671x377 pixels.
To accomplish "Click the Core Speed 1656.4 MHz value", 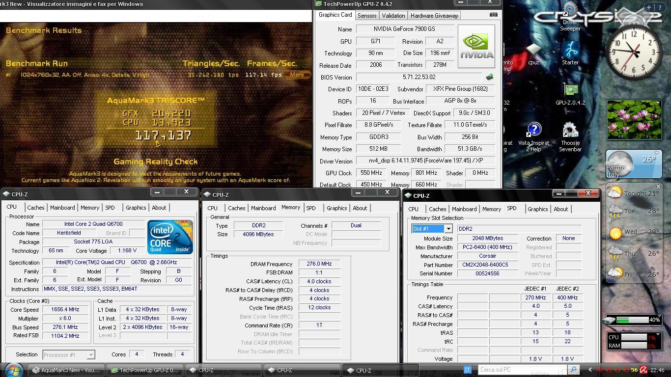I will pyautogui.click(x=65, y=309).
